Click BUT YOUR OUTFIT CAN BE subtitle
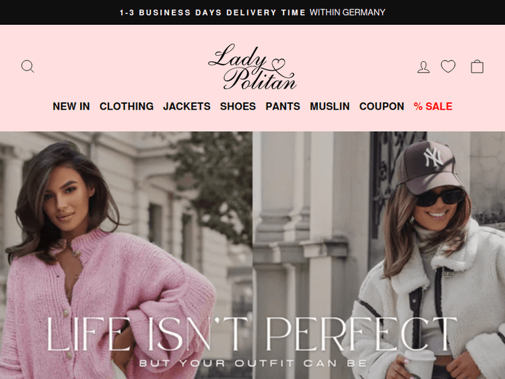 click(253, 364)
